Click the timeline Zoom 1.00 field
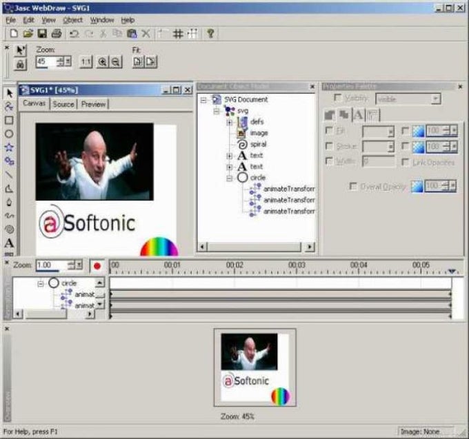Screen dimensions: 469x439 (x=52, y=265)
